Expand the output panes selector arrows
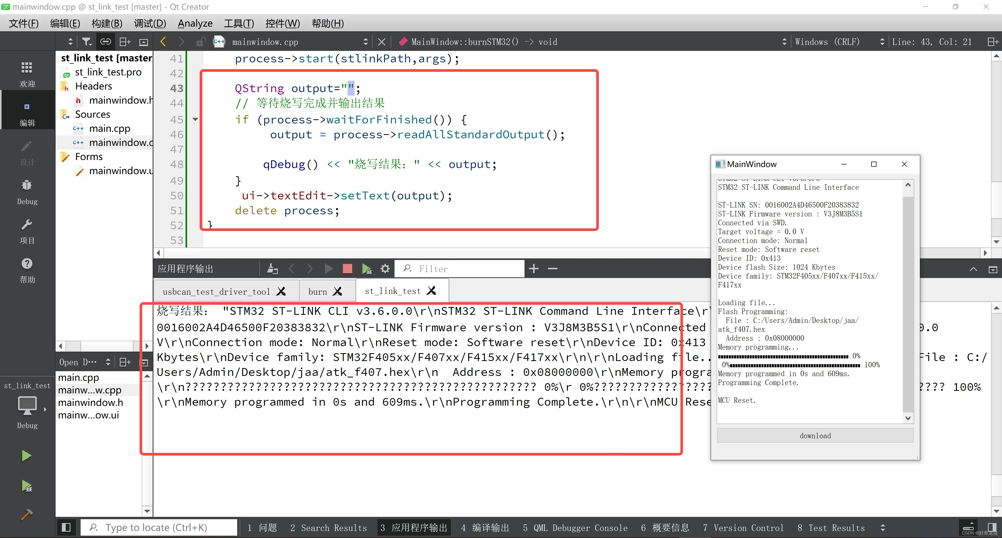Image resolution: width=1002 pixels, height=538 pixels. pyautogui.click(x=883, y=528)
